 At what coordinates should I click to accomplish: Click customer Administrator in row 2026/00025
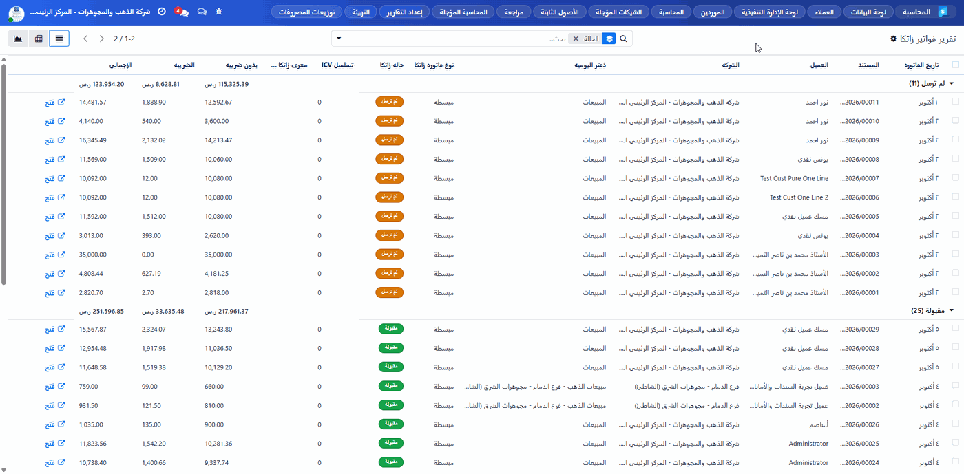coord(808,444)
